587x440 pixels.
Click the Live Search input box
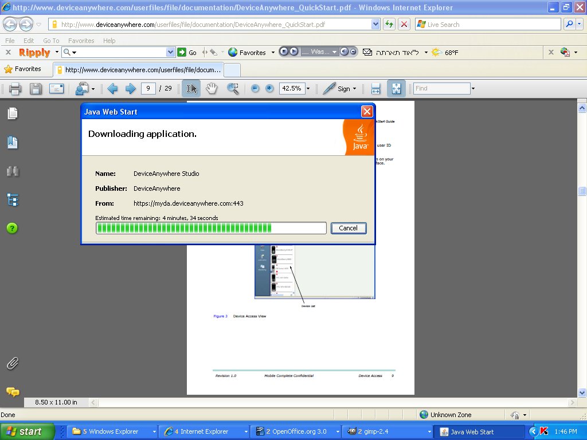tap(488, 25)
